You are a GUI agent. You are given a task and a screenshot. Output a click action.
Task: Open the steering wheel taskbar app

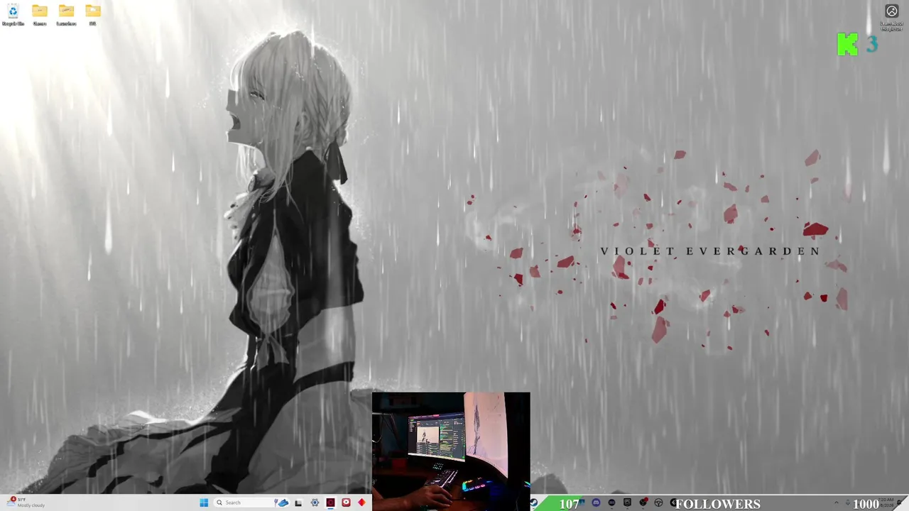(x=658, y=502)
